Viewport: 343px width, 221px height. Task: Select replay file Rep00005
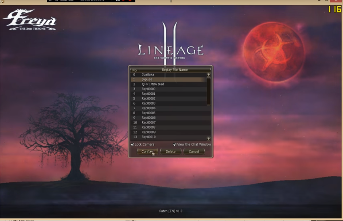click(x=169, y=113)
